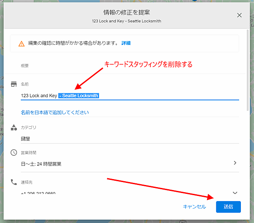
Task: Click the dialog's vertical scrollbar
Action: [x=248, y=70]
